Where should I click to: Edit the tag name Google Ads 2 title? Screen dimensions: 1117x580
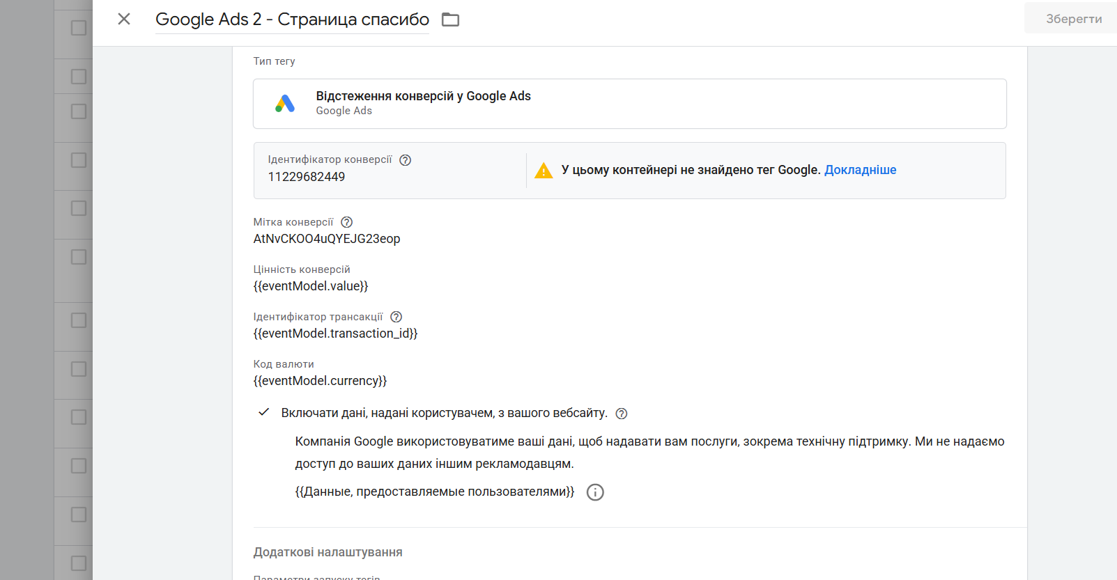pos(292,19)
